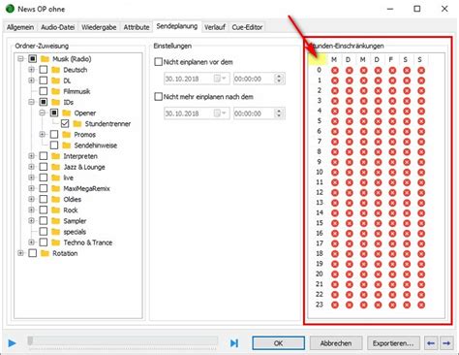Screen dimensions: 459x355
Task: Expand the Promos folder node
Action: point(43,134)
